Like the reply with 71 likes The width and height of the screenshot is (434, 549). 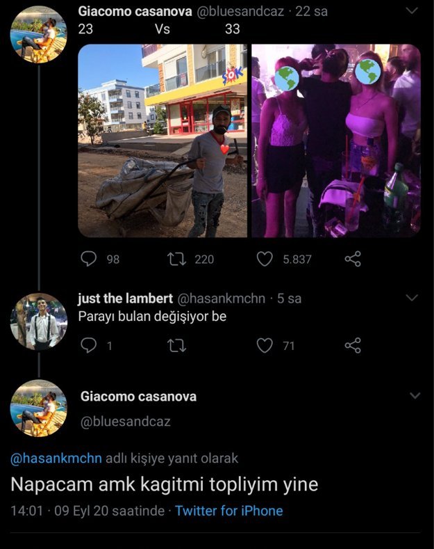click(265, 345)
